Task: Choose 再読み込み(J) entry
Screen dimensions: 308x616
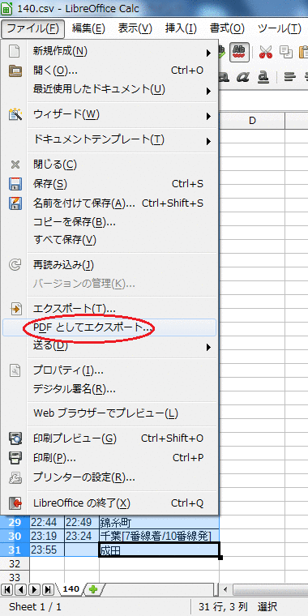Action: [x=109, y=265]
